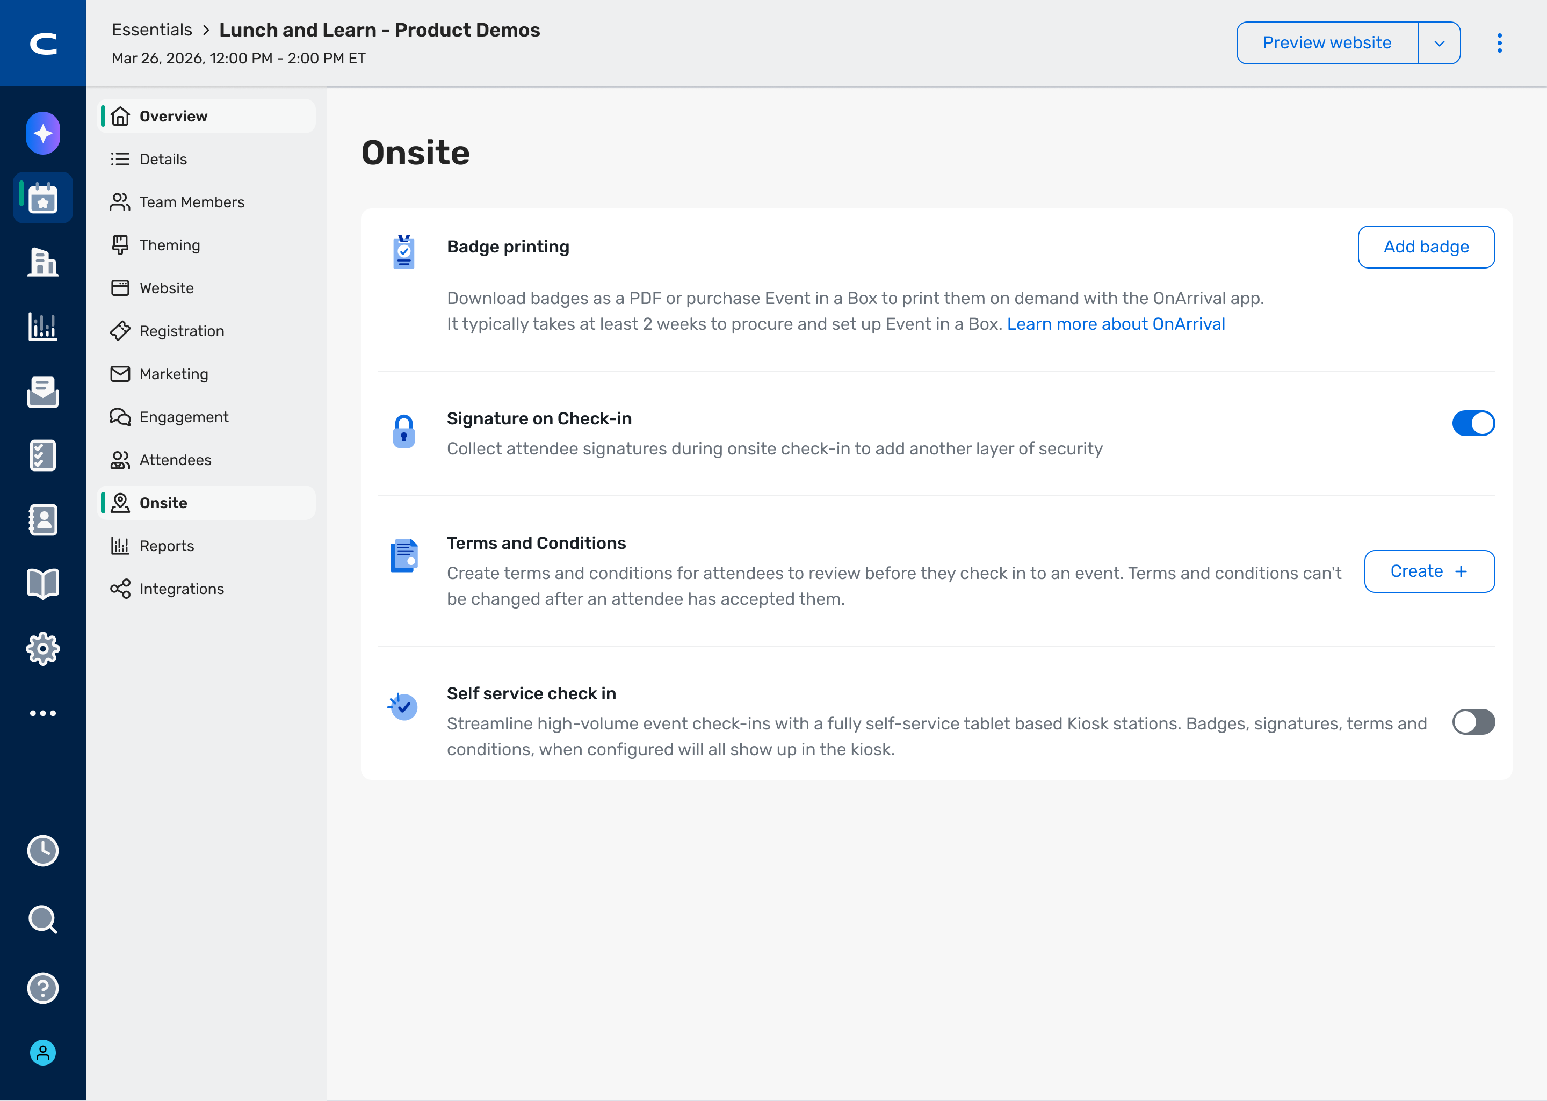Image resolution: width=1547 pixels, height=1101 pixels.
Task: Click the Badge printing heading
Action: 508,247
